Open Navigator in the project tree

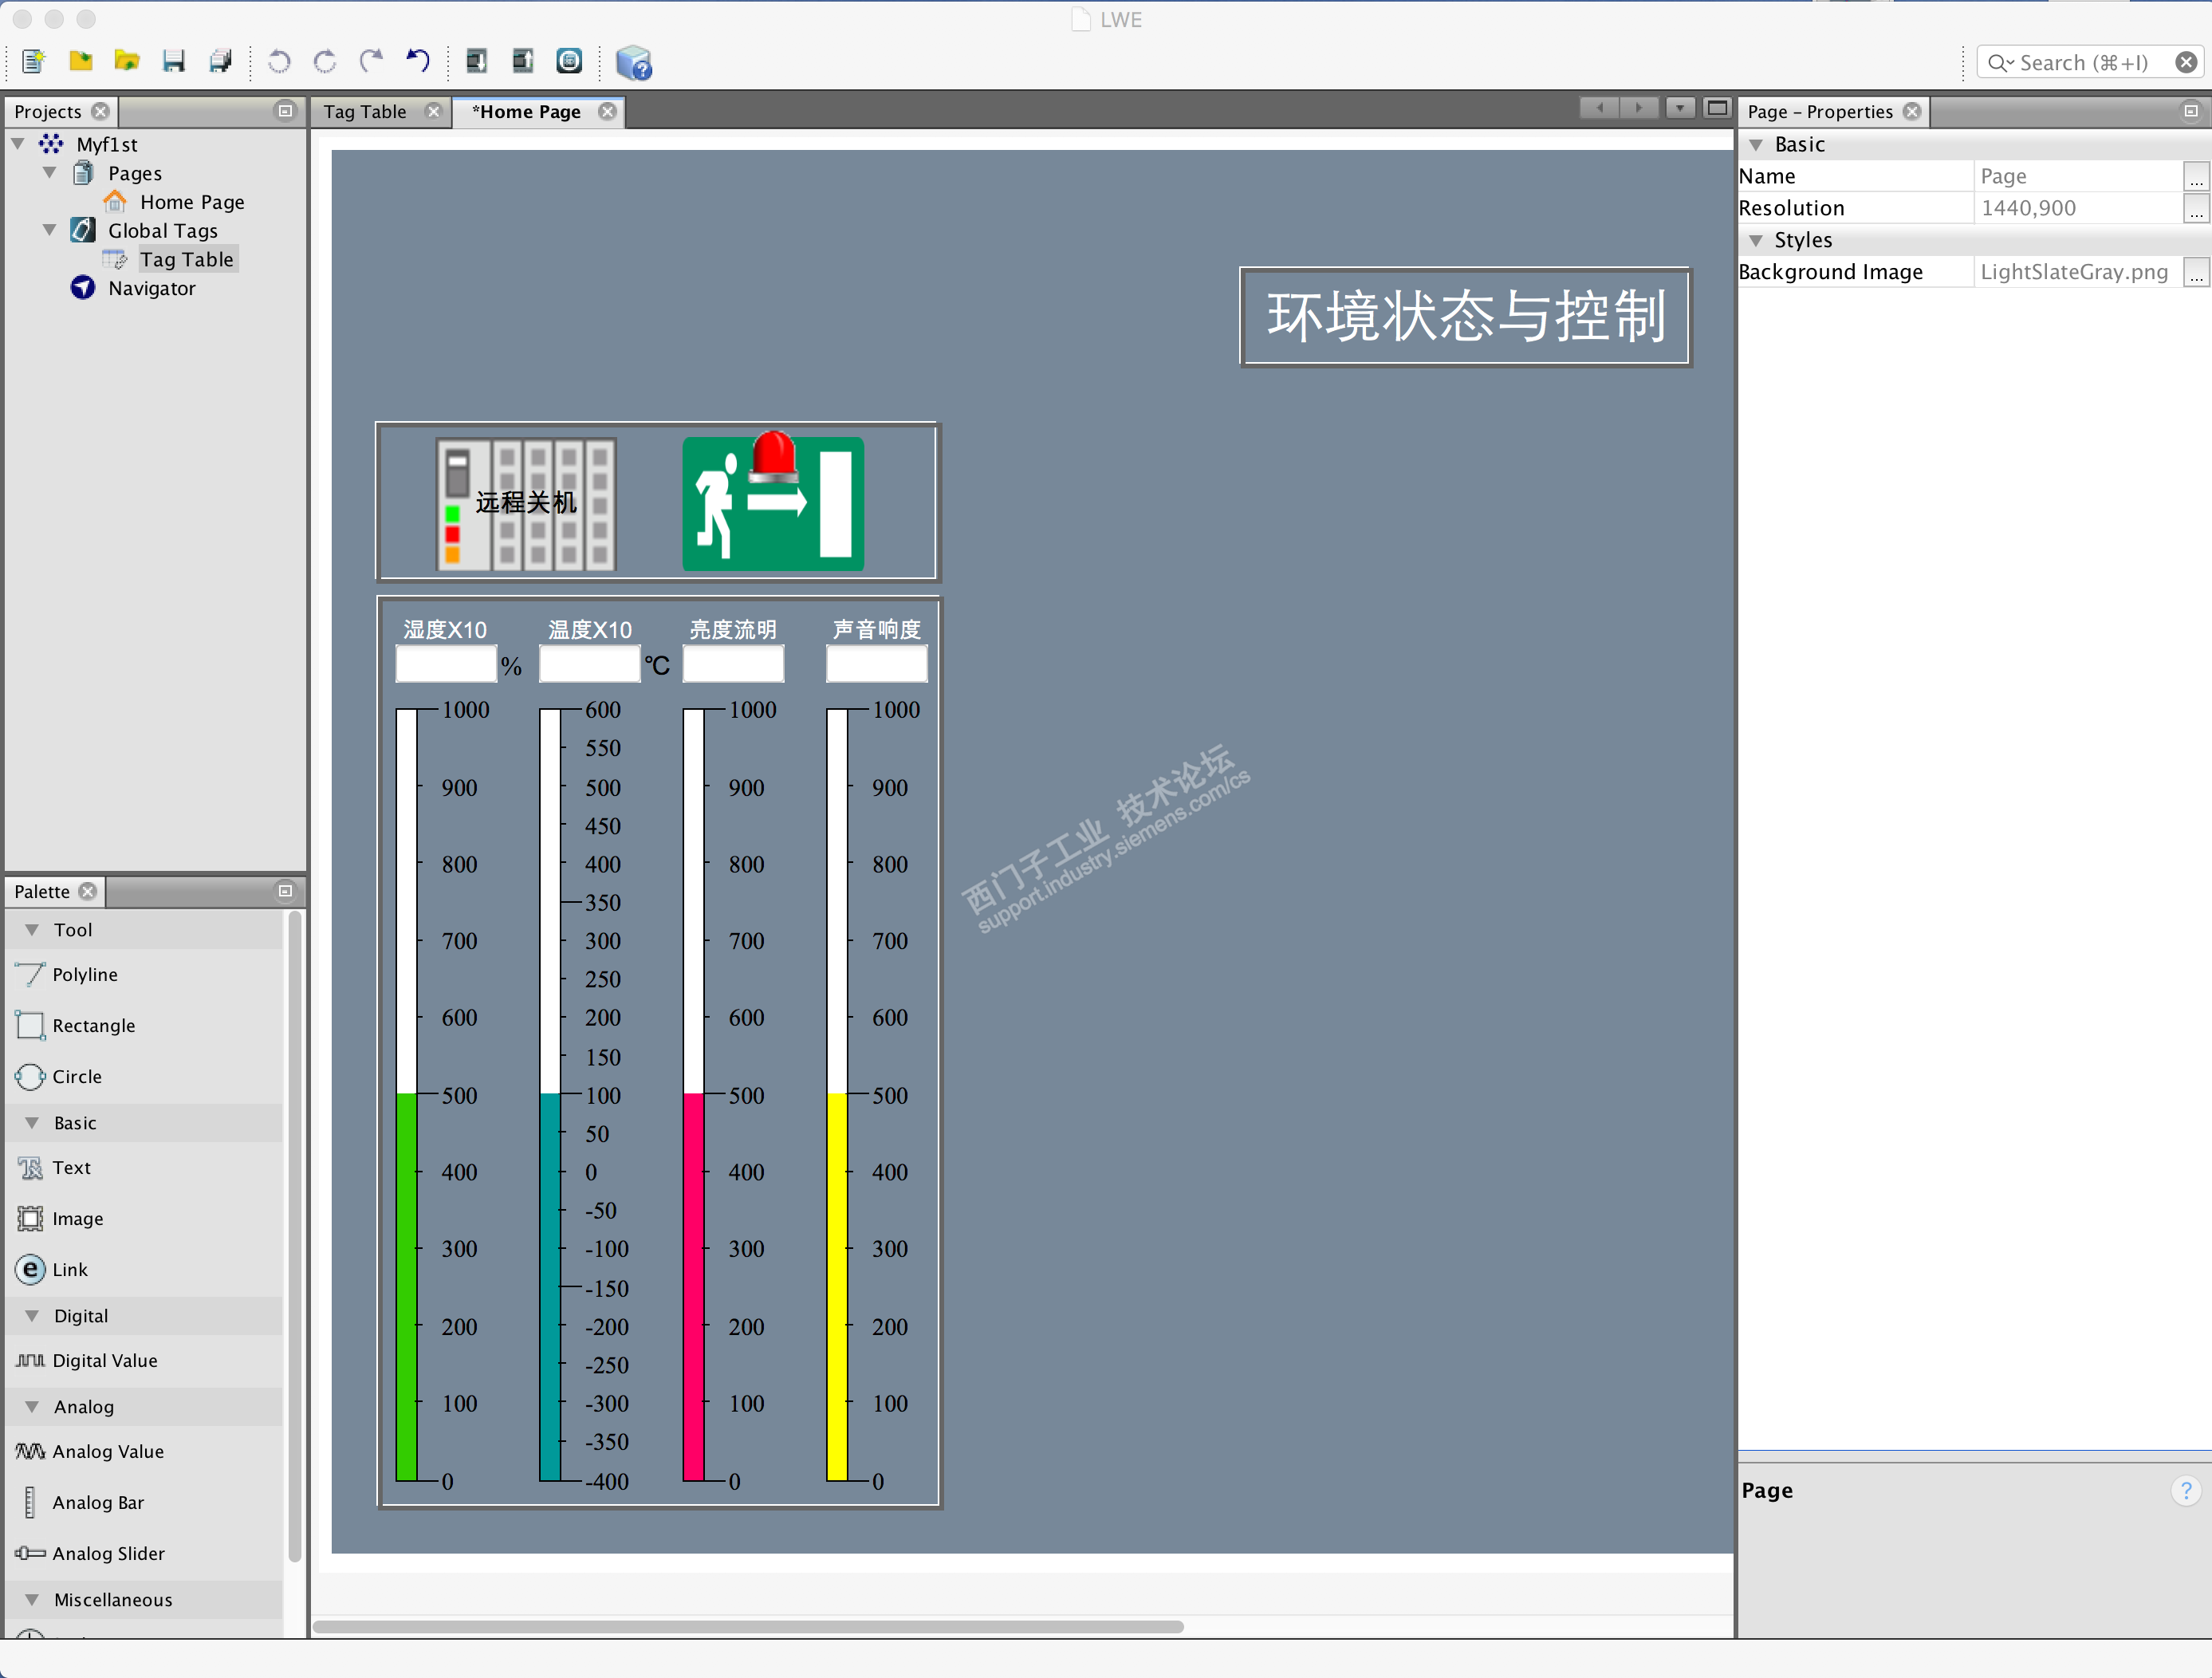(x=151, y=288)
